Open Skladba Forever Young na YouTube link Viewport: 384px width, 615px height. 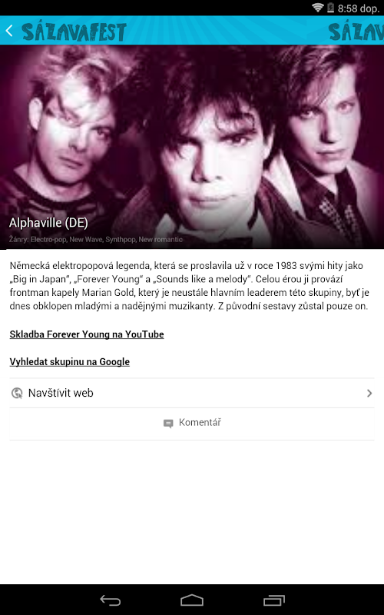click(87, 334)
